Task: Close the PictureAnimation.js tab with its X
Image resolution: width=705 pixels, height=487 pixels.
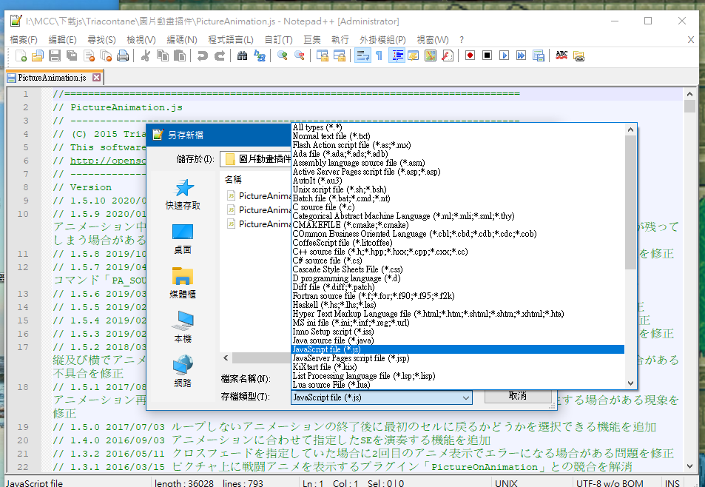Action: [96, 78]
